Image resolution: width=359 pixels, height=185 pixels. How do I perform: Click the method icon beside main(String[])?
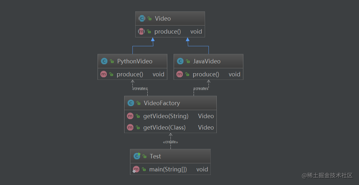coord(136,169)
